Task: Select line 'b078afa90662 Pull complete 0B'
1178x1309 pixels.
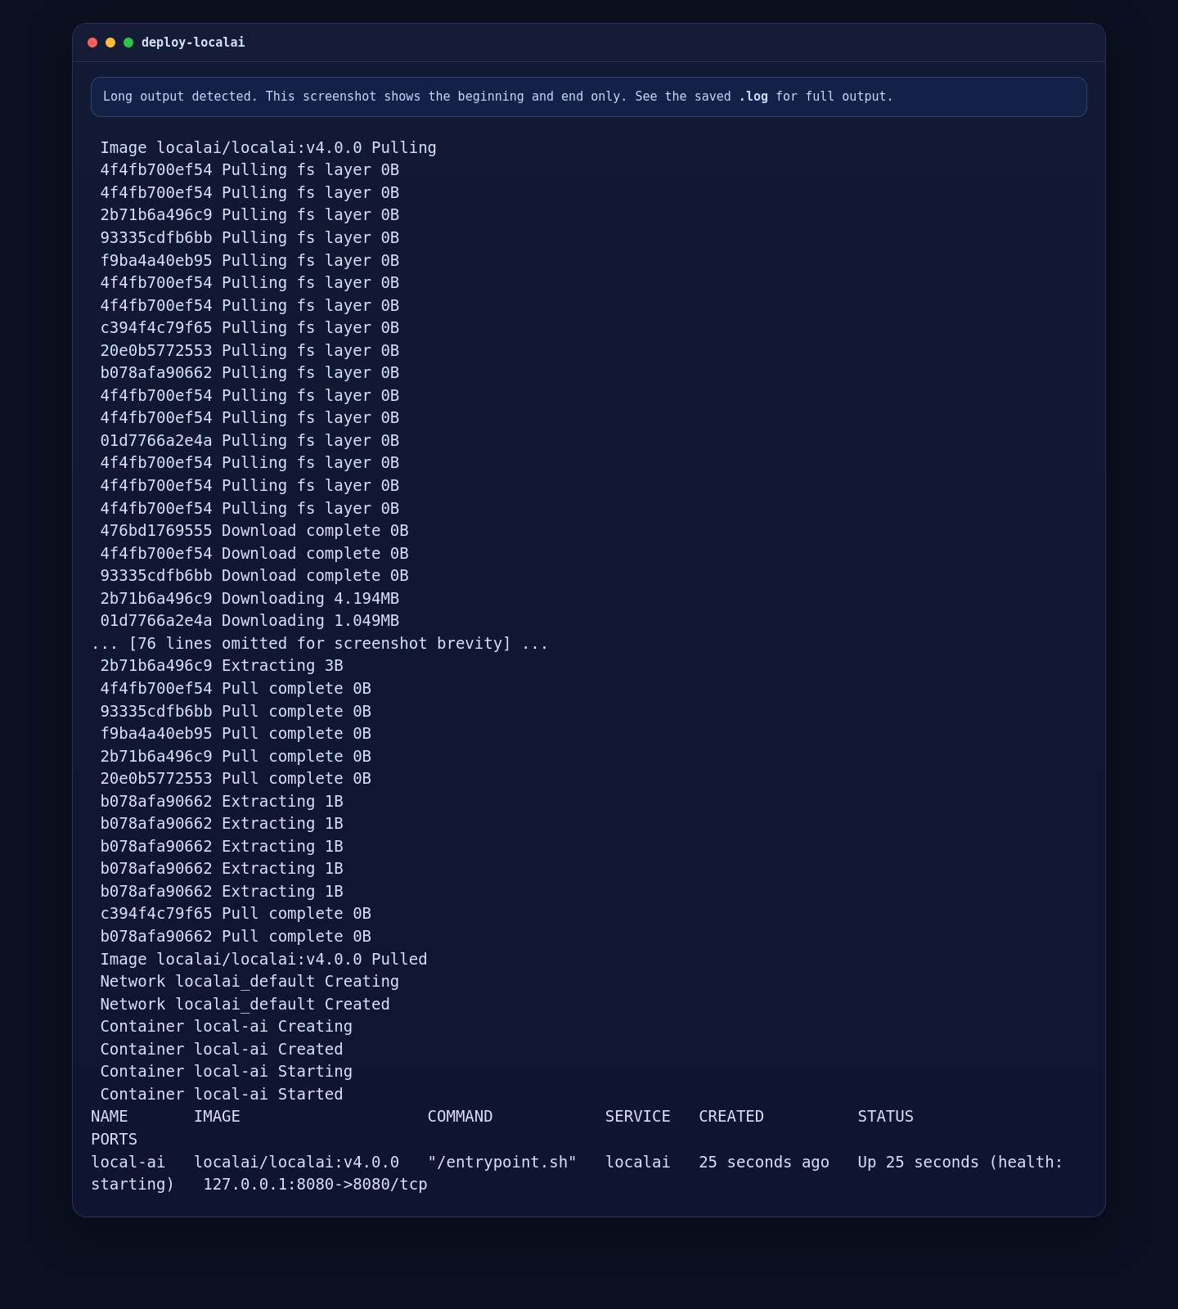Action: tap(236, 937)
